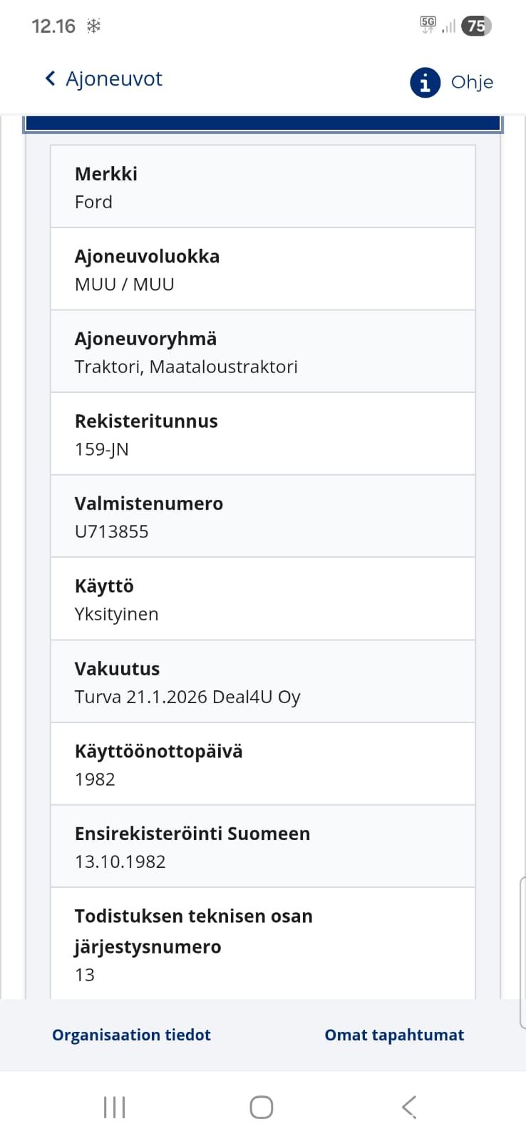
Task: Select the Merkki Ford row
Action: click(x=262, y=187)
